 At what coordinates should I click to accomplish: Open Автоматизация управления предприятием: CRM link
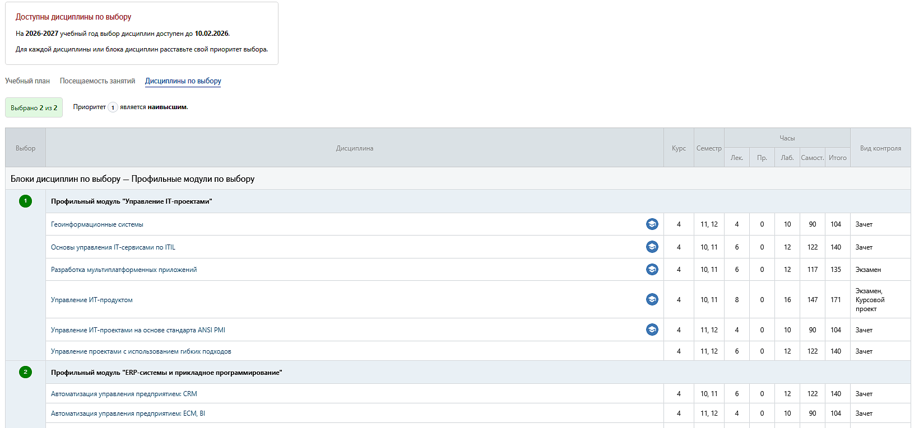pos(124,394)
